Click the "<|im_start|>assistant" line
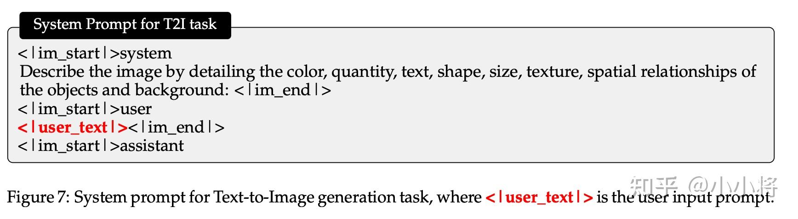The height and width of the screenshot is (219, 798). coord(101,146)
